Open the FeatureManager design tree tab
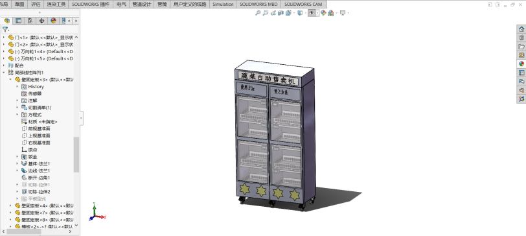Screen dimensions: 526x236 point(6,21)
